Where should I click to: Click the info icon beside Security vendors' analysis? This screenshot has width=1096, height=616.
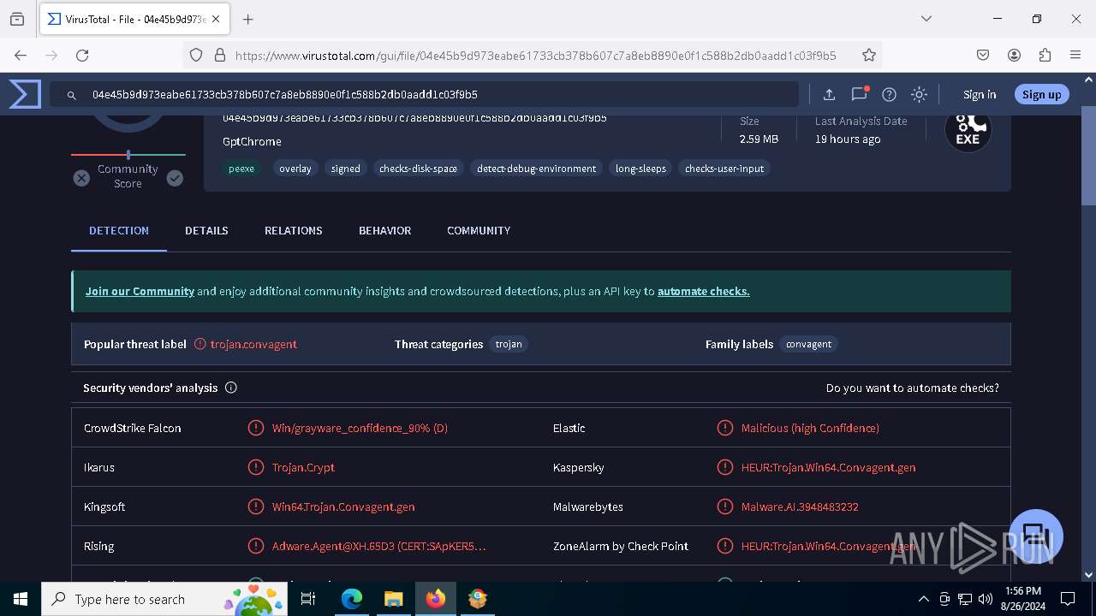[x=231, y=388]
